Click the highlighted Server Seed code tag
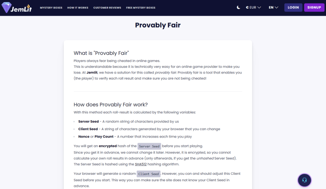 pos(150,146)
